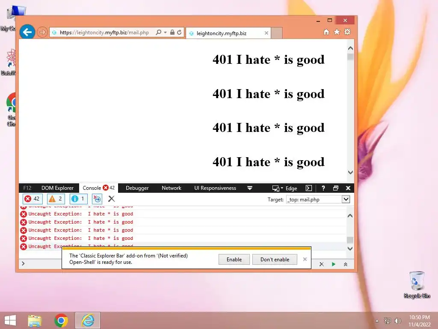Open the address bar dropdown arrow
This screenshot has height=329, width=438.
click(x=165, y=33)
